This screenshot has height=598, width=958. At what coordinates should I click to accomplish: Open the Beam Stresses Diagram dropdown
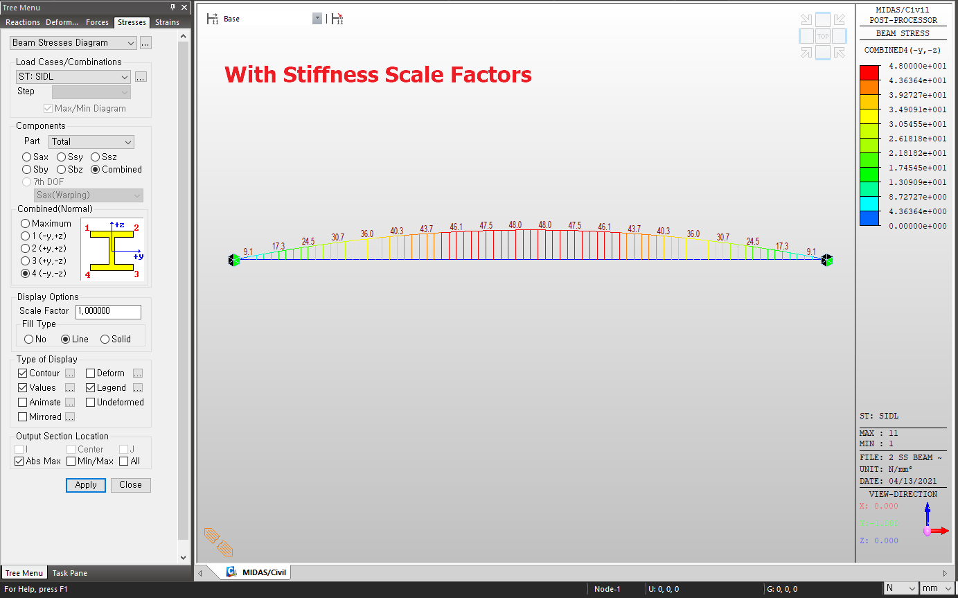pos(132,42)
